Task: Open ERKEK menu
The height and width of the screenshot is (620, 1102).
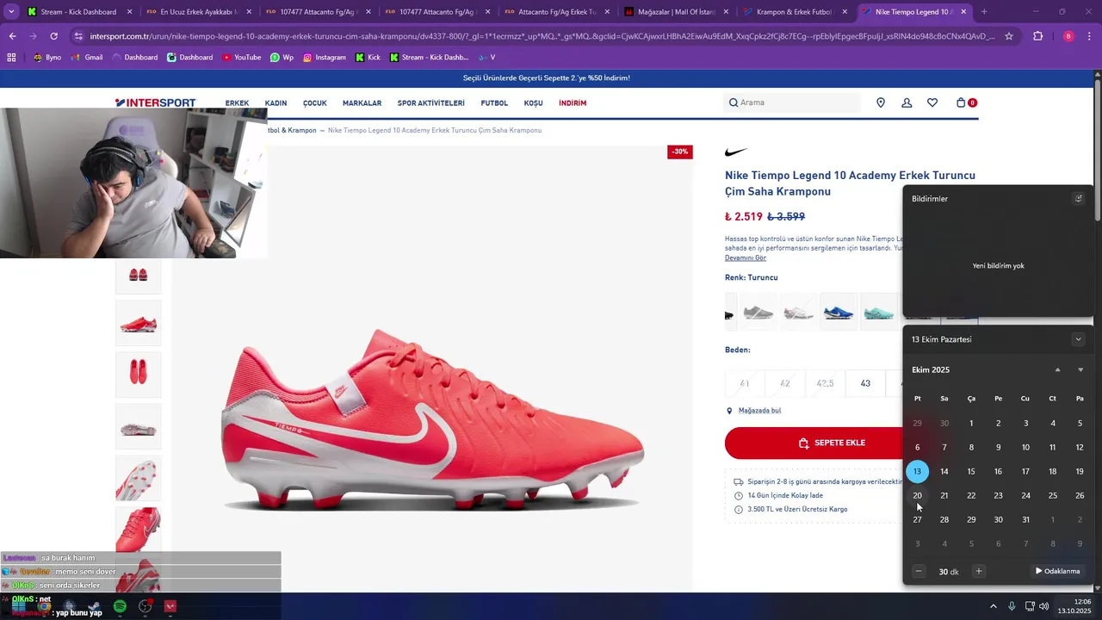Action: 237,103
